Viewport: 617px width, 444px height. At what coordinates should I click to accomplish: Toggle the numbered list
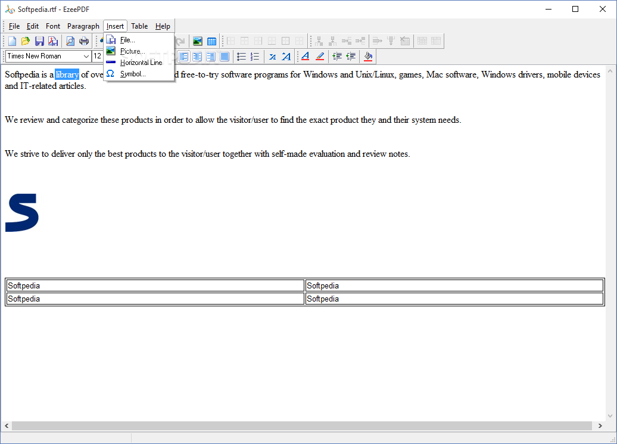point(255,57)
